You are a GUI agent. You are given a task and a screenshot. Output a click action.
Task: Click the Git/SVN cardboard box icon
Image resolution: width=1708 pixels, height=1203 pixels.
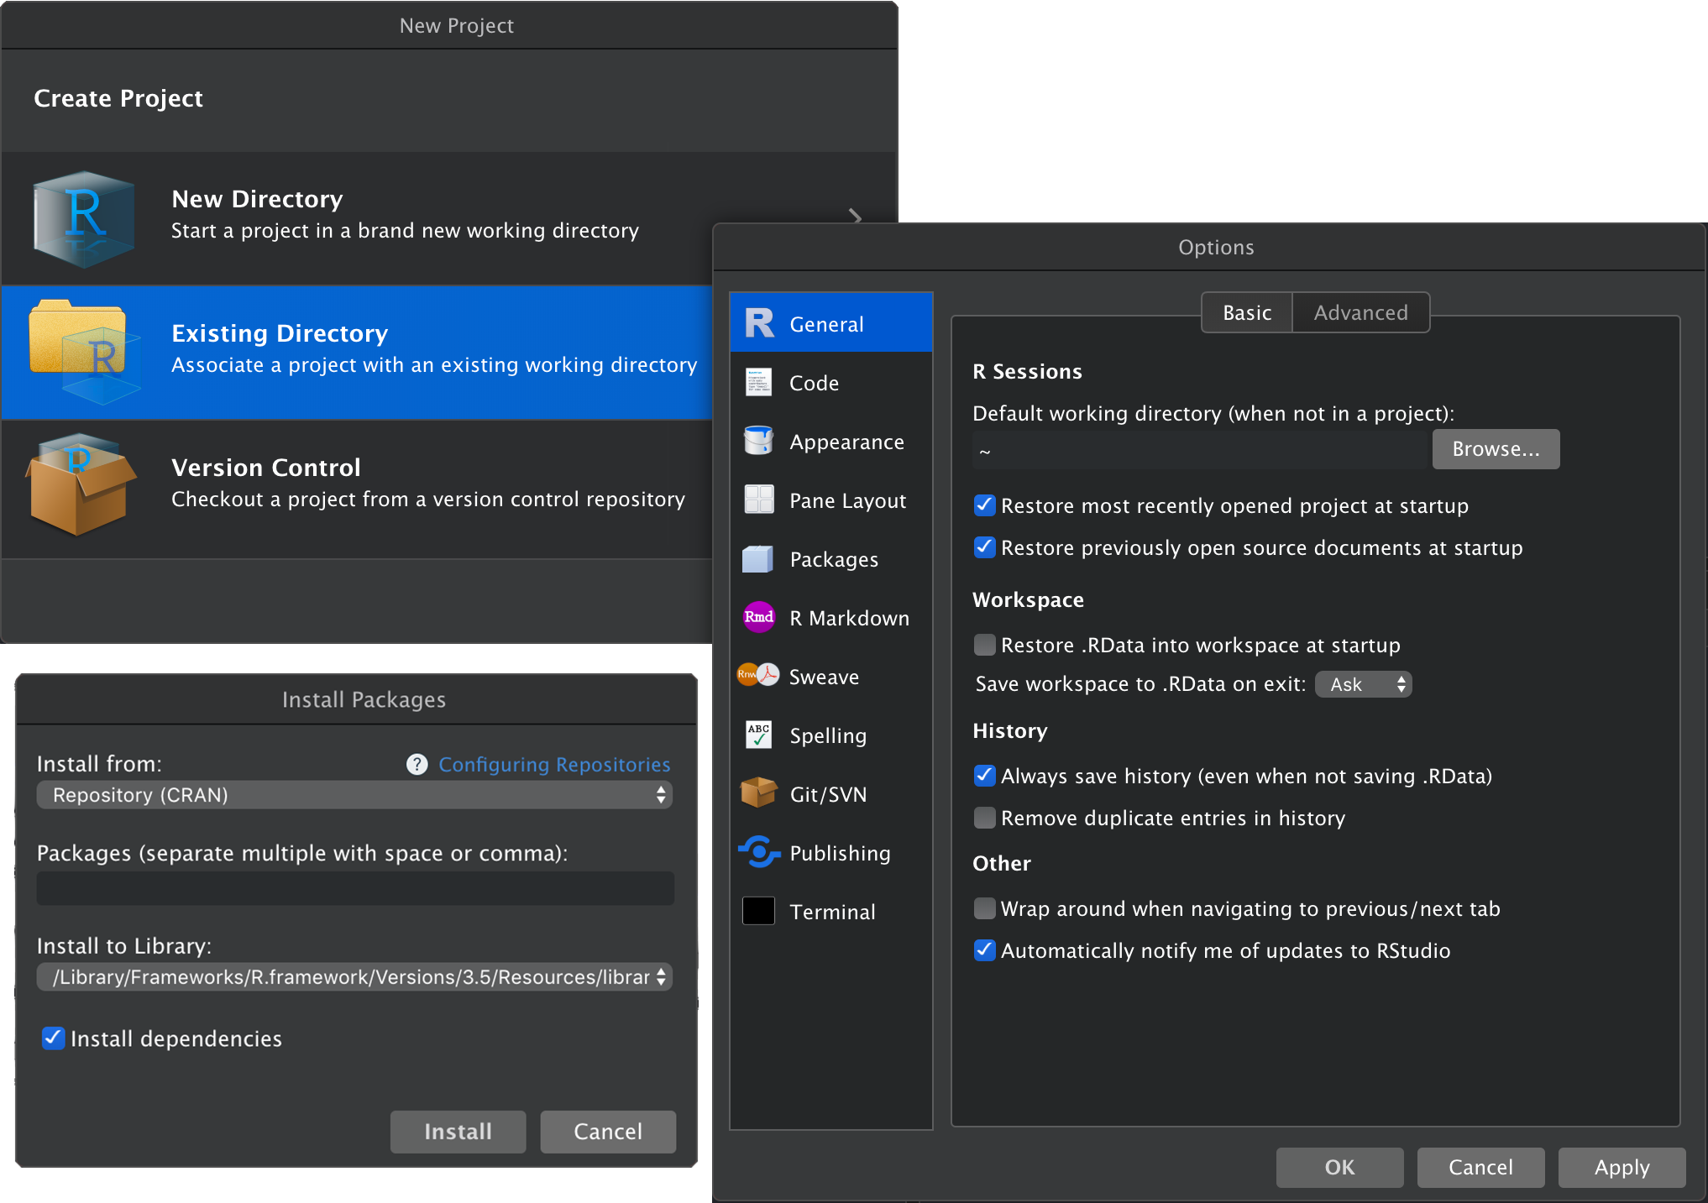pyautogui.click(x=759, y=792)
